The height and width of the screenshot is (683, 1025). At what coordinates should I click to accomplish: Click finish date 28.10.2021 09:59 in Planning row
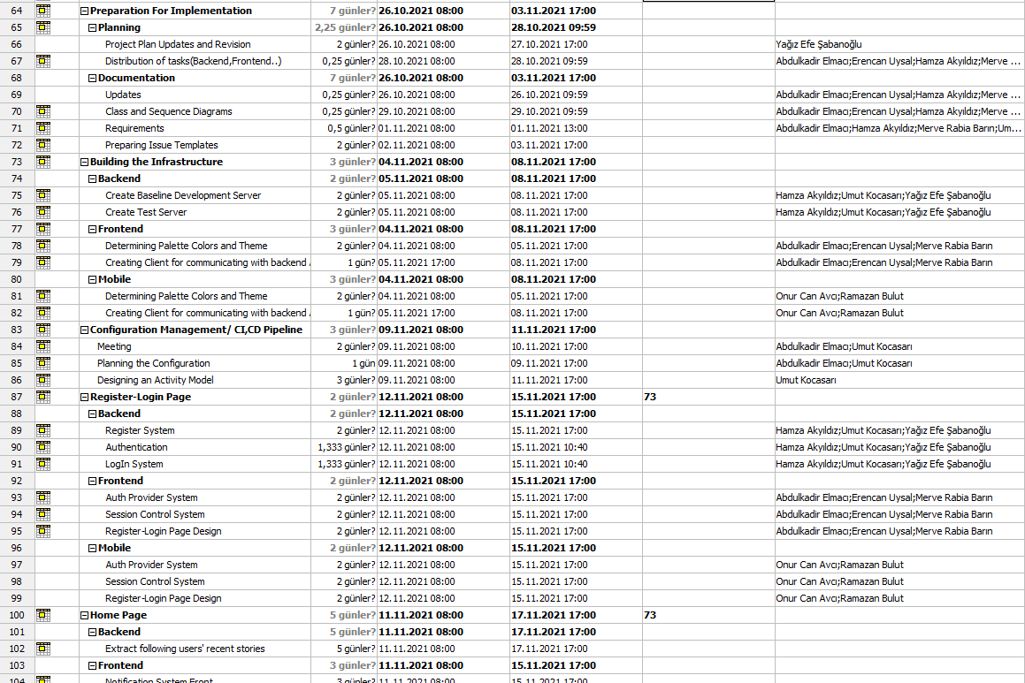tap(553, 27)
